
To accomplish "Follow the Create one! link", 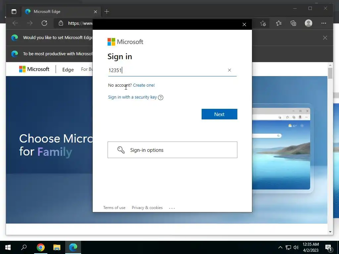I will [x=144, y=85].
